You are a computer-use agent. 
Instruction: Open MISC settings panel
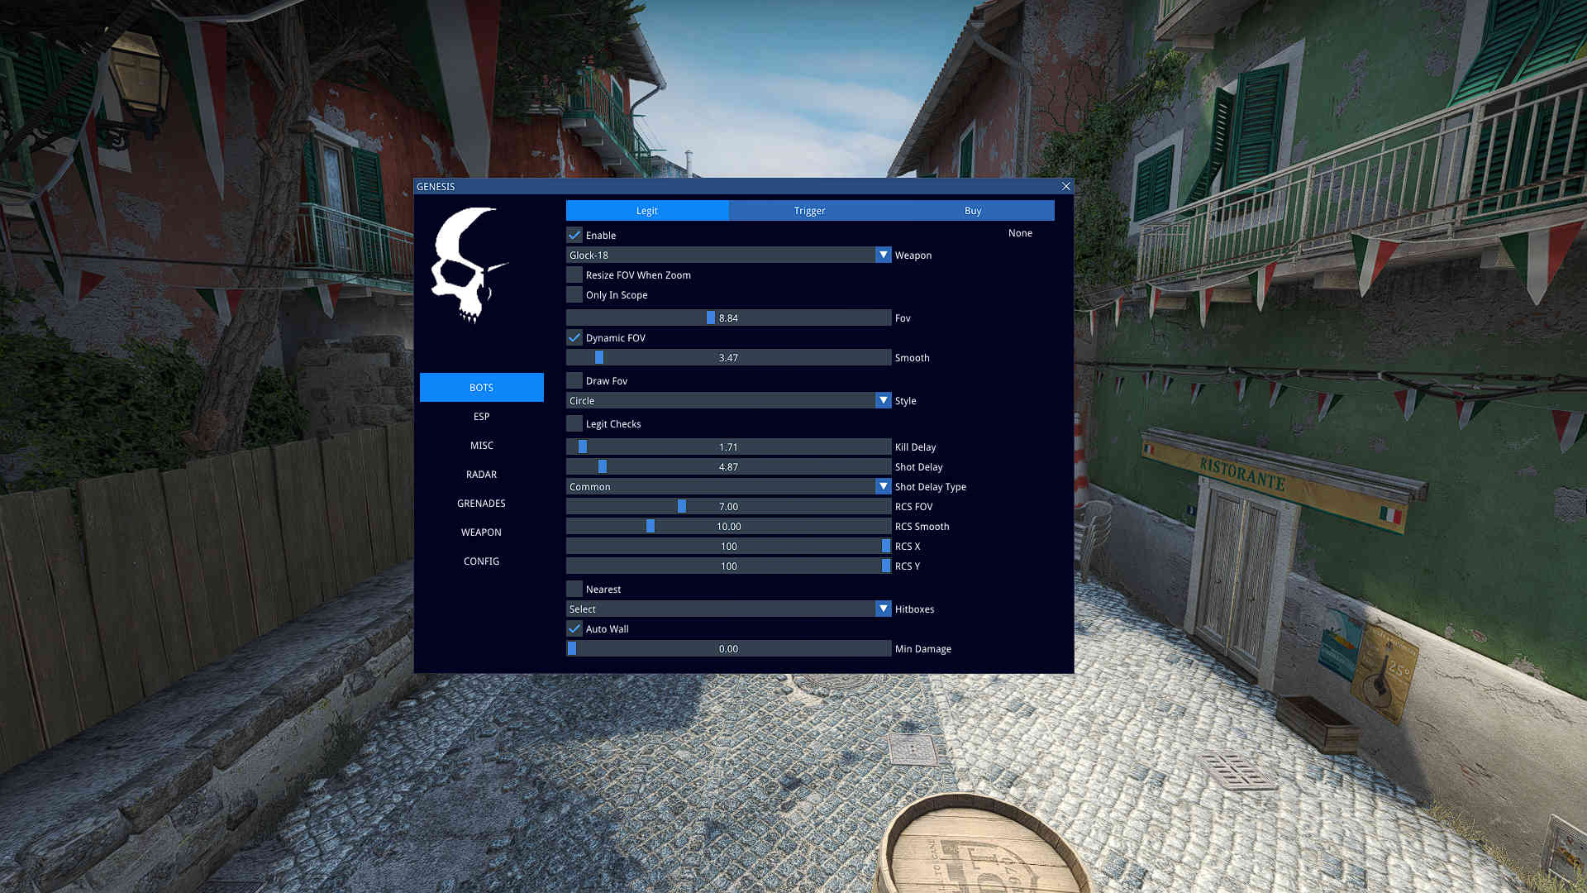click(x=481, y=445)
